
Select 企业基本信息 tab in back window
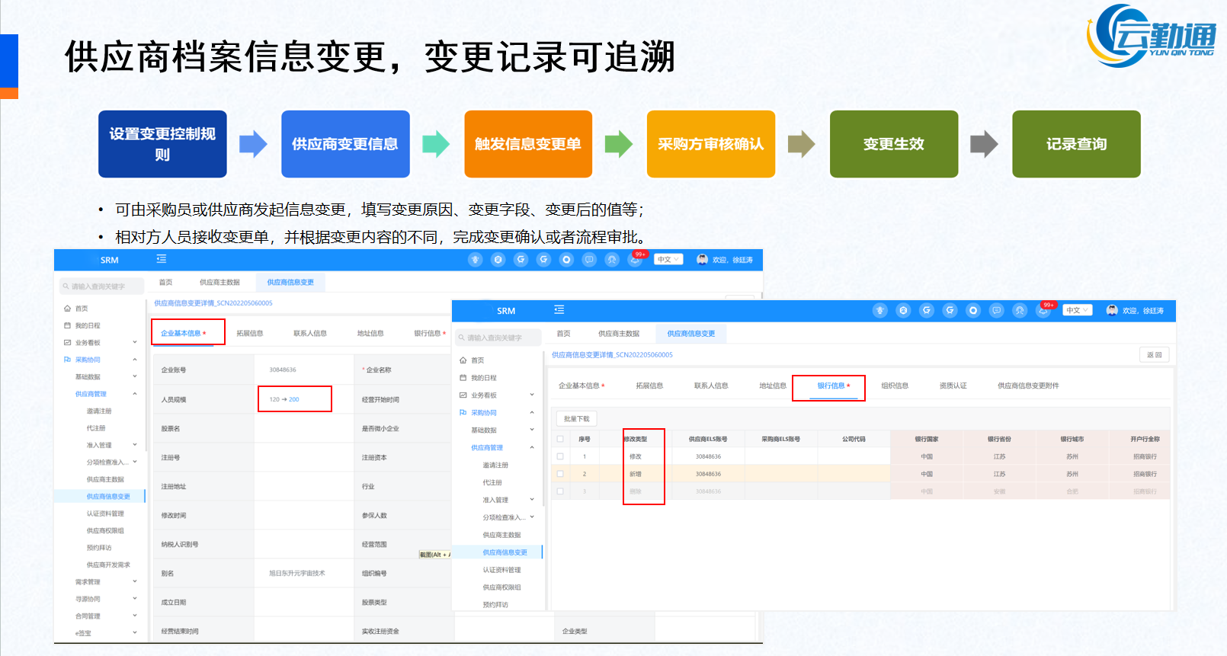pyautogui.click(x=182, y=333)
